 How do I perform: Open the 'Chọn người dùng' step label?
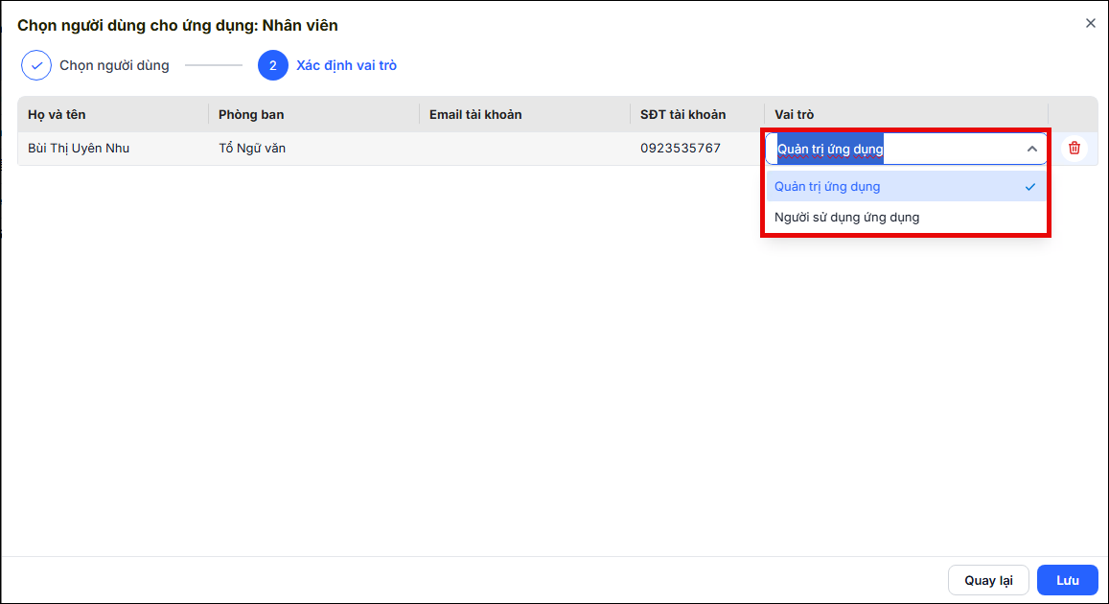[x=114, y=65]
